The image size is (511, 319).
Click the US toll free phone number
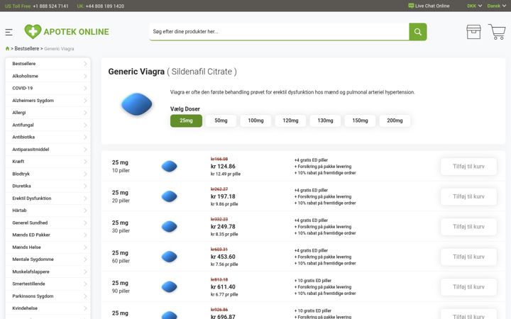pos(50,6)
